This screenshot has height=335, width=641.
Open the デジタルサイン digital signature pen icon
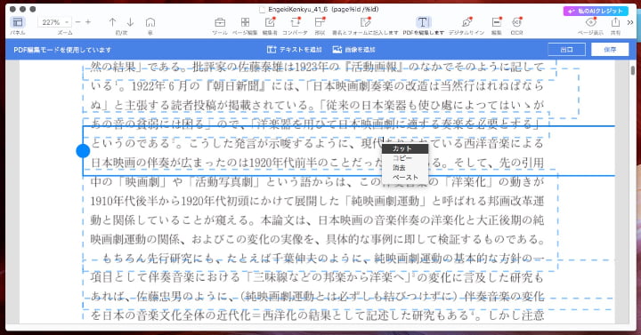pos(467,22)
